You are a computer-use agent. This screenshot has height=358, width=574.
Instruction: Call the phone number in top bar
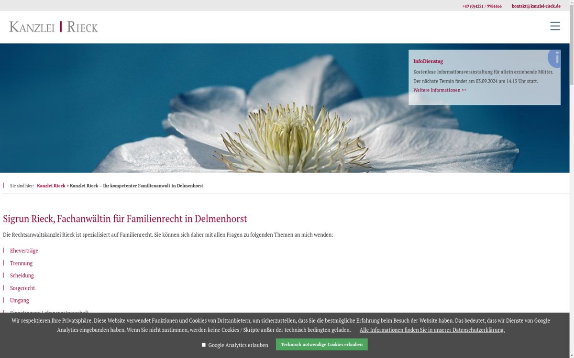pyautogui.click(x=482, y=6)
